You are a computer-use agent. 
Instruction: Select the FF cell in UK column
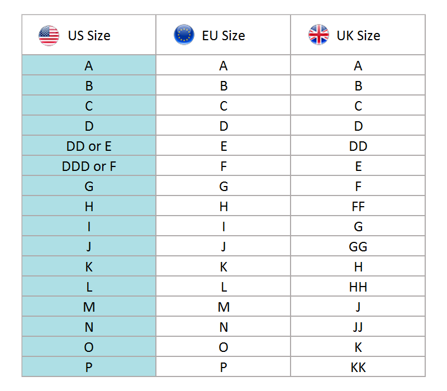coord(358,207)
